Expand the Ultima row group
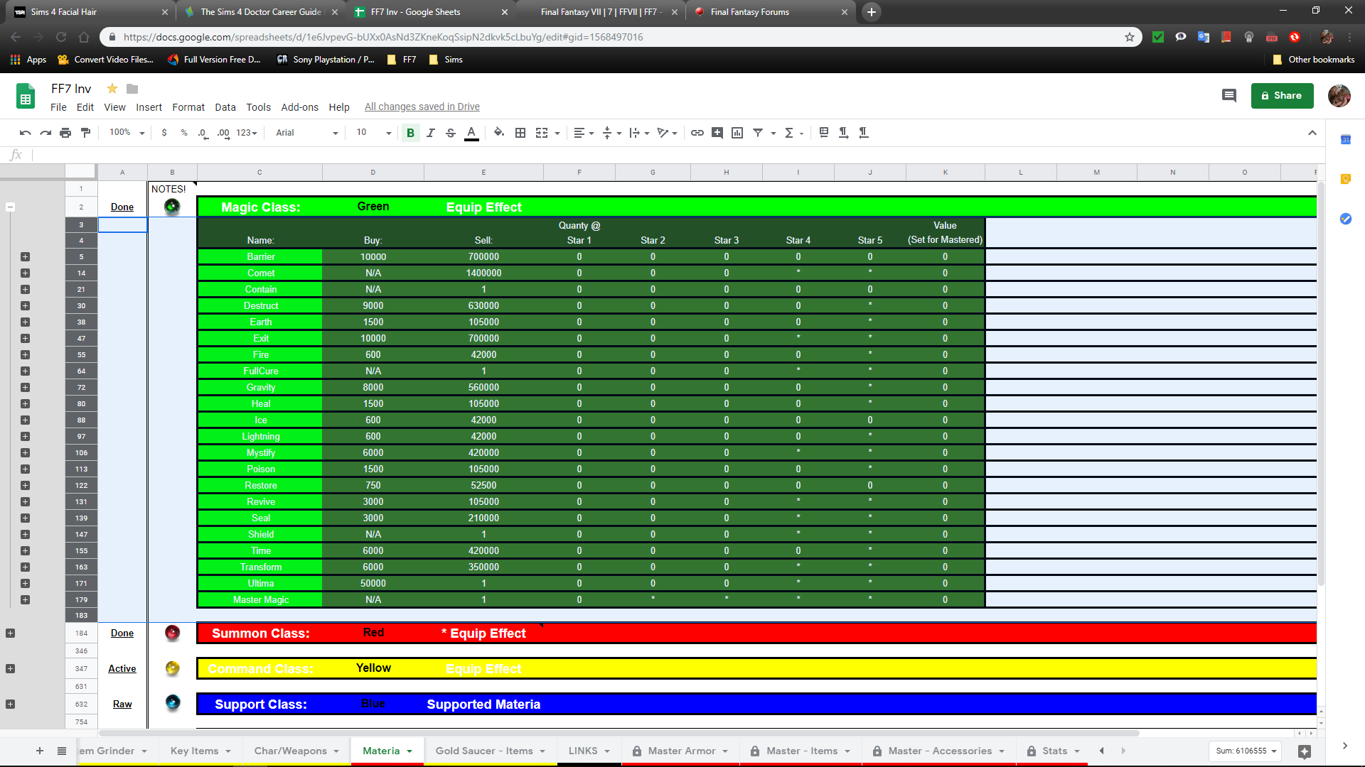The width and height of the screenshot is (1365, 767). point(25,583)
